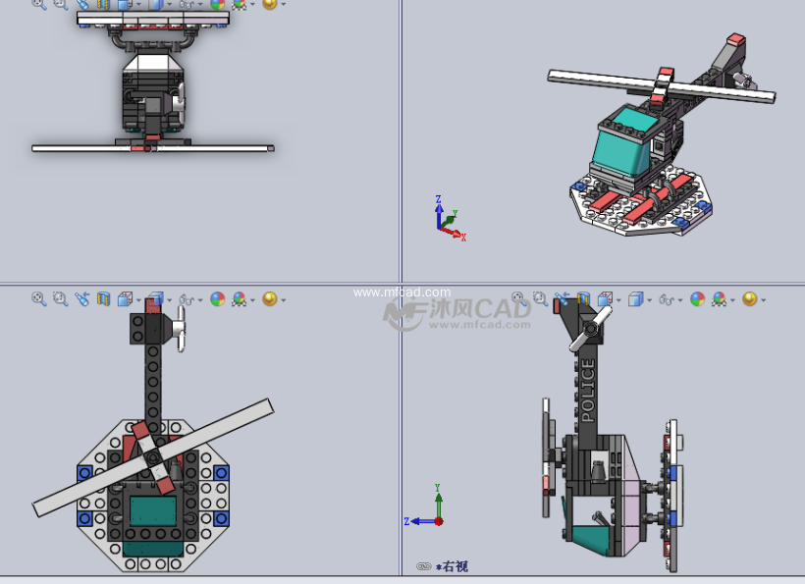
Task: Click Hide/Show Items glasses in the right-view pane
Action: point(667,299)
